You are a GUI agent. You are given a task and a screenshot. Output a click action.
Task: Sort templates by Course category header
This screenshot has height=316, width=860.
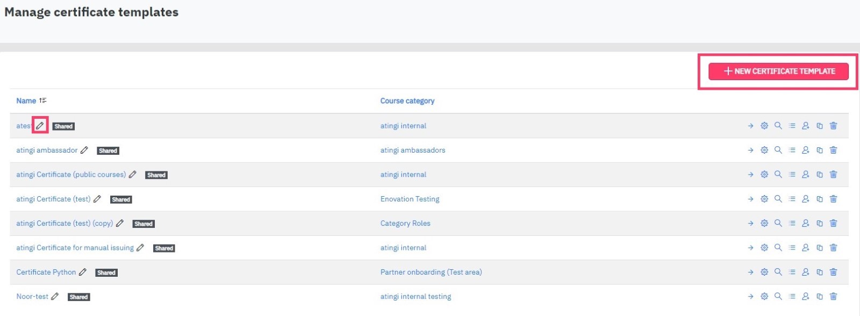(407, 100)
